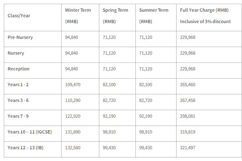Image resolution: width=242 pixels, height=161 pixels.
Task: Click the Nursery row label
Action: (x=16, y=53)
